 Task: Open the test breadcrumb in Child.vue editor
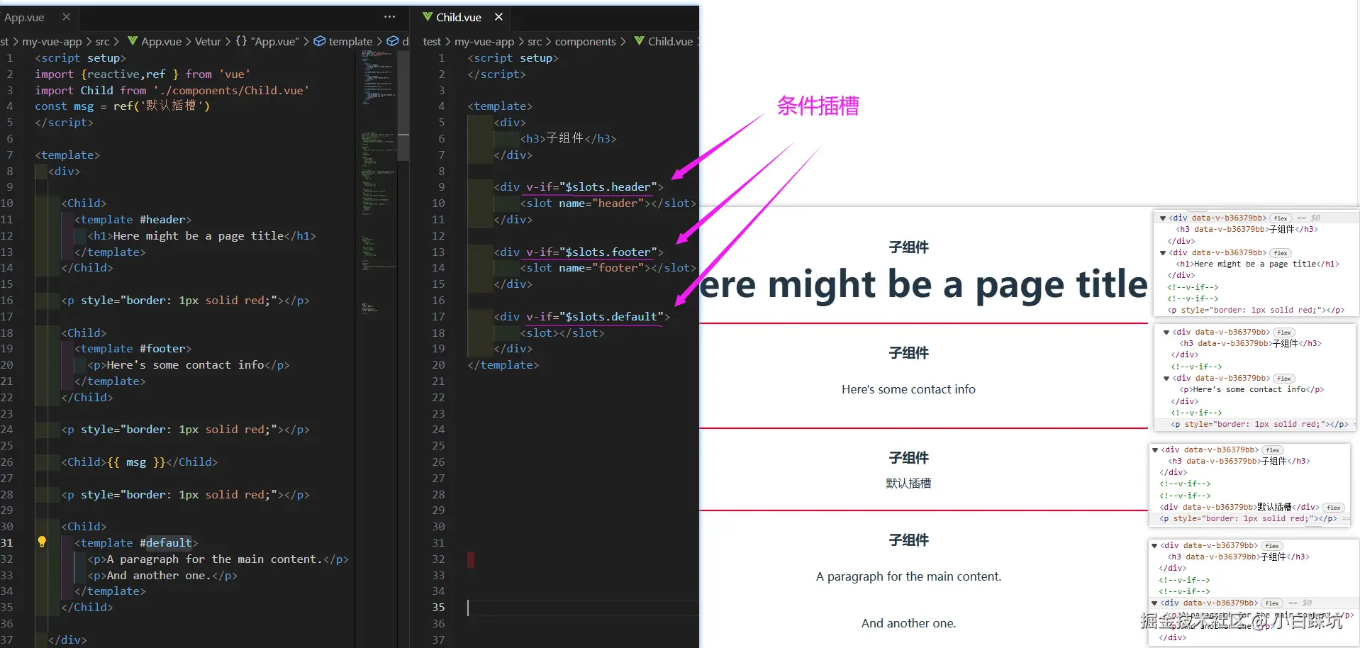point(432,42)
